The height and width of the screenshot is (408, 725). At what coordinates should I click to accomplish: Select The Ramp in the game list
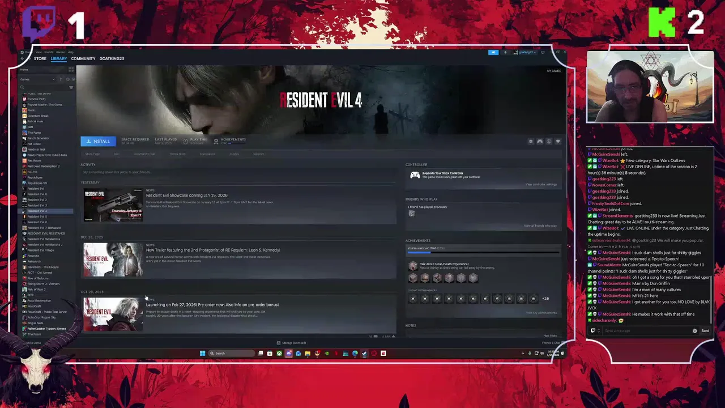[34, 133]
